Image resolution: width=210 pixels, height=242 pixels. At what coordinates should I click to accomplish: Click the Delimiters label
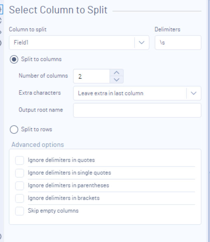167,29
